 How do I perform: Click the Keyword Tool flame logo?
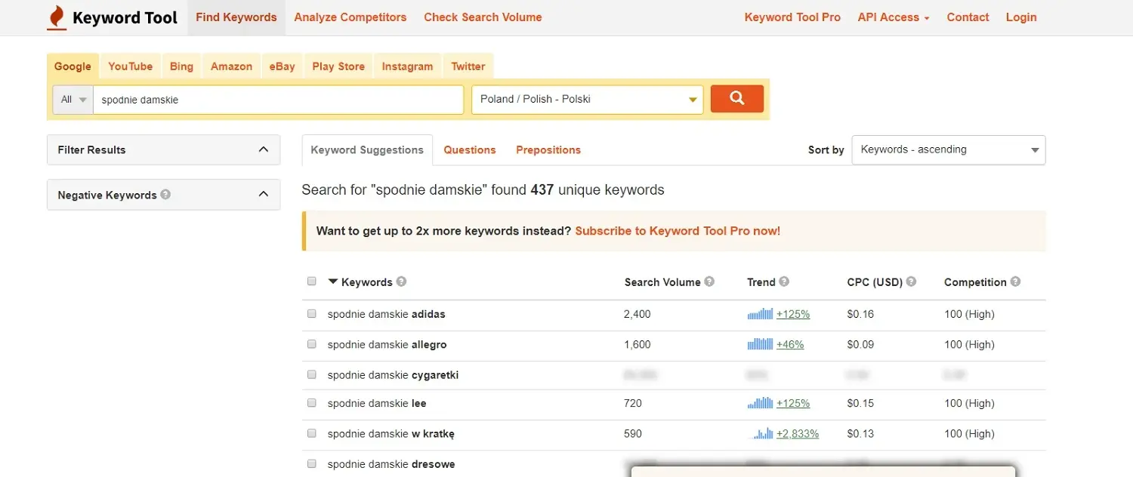[x=57, y=17]
